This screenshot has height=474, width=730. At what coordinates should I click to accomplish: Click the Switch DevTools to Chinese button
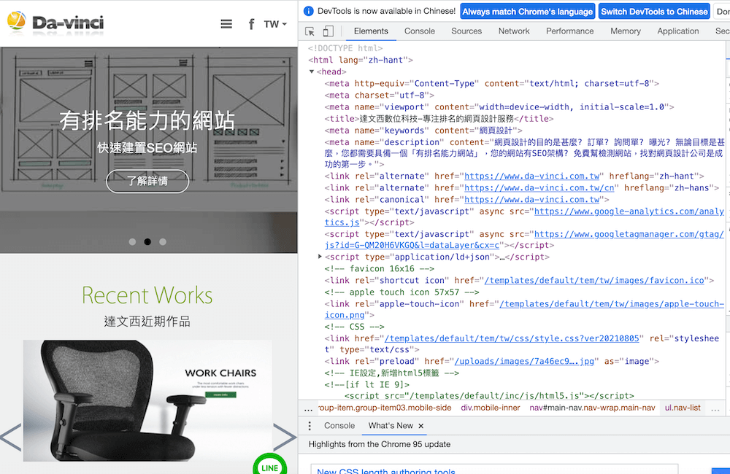(x=654, y=12)
